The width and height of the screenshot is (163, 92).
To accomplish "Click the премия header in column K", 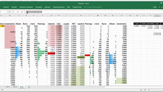I will [x=81, y=24].
